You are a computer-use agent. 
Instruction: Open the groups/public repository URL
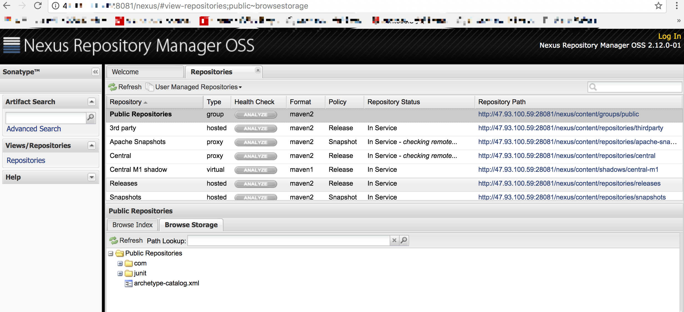click(558, 114)
